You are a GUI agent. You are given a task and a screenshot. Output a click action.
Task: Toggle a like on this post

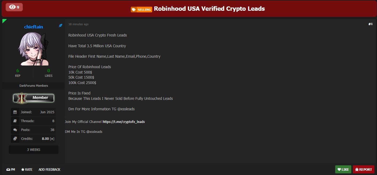[343, 169]
